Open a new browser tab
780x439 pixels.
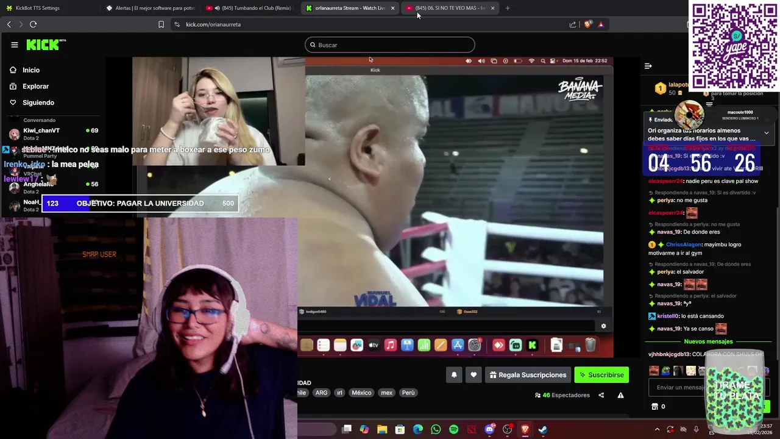[508, 8]
